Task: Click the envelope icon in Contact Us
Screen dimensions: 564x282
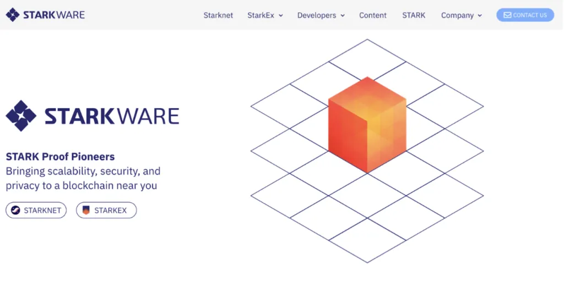Action: (507, 15)
